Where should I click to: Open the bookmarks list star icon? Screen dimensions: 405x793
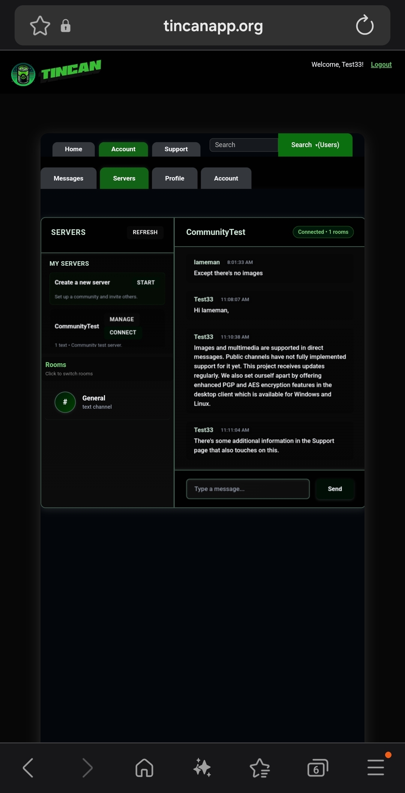click(x=260, y=768)
